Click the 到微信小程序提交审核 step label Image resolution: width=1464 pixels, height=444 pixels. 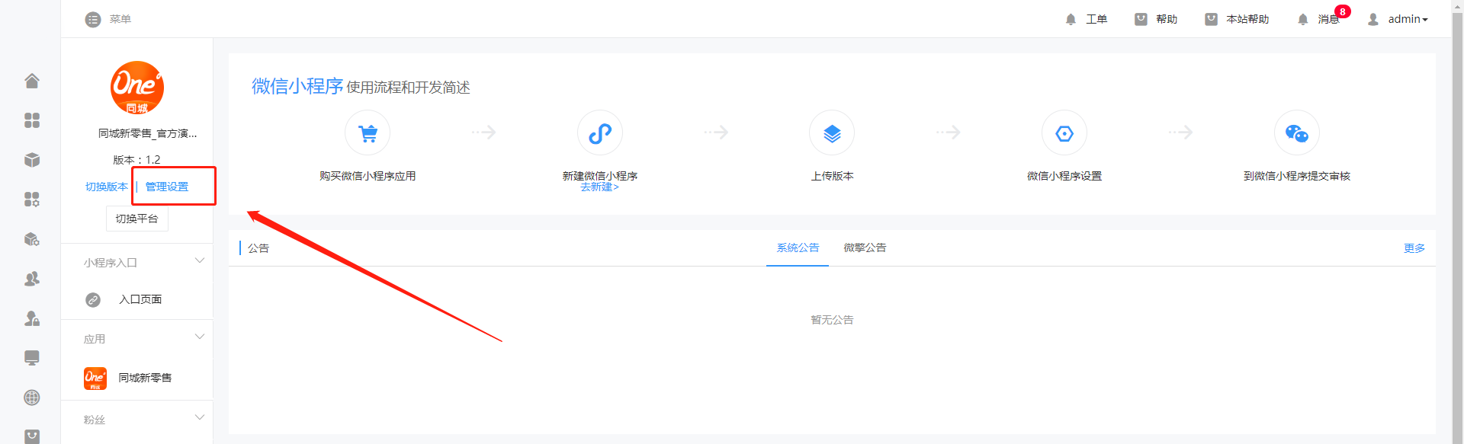[1297, 176]
